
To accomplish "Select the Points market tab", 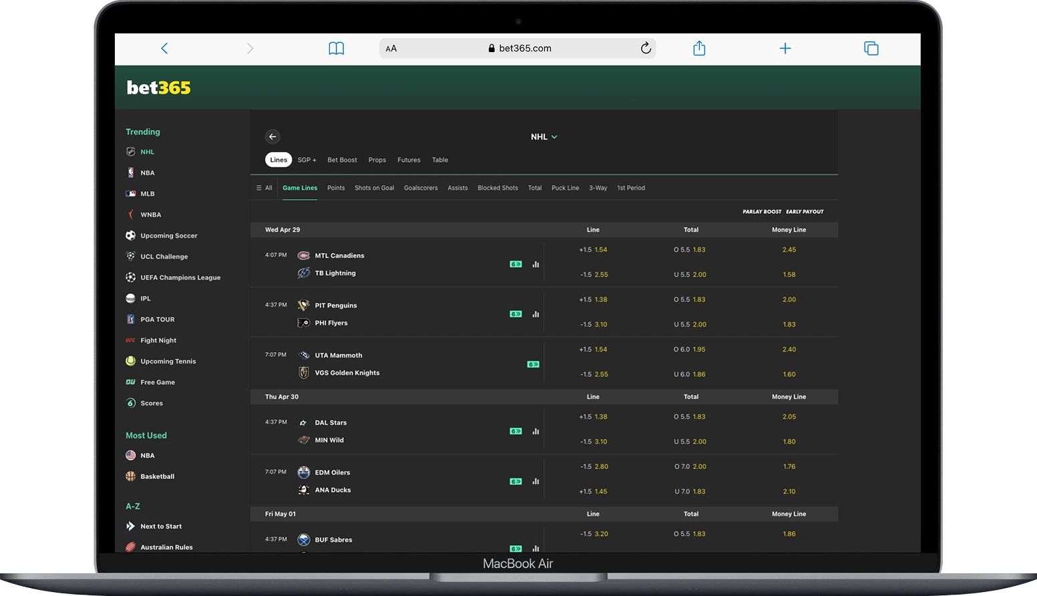I will [336, 188].
